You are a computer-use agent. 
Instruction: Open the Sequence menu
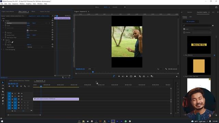15,4
